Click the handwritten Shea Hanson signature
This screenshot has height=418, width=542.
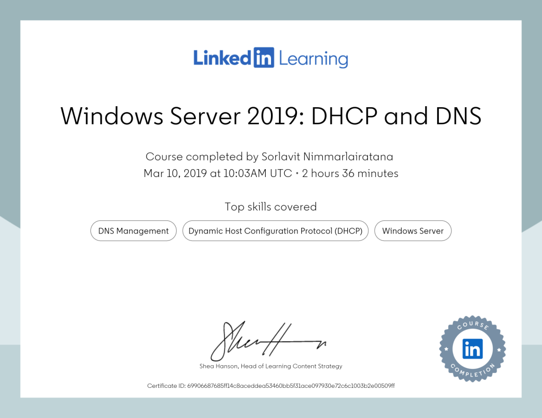(267, 340)
